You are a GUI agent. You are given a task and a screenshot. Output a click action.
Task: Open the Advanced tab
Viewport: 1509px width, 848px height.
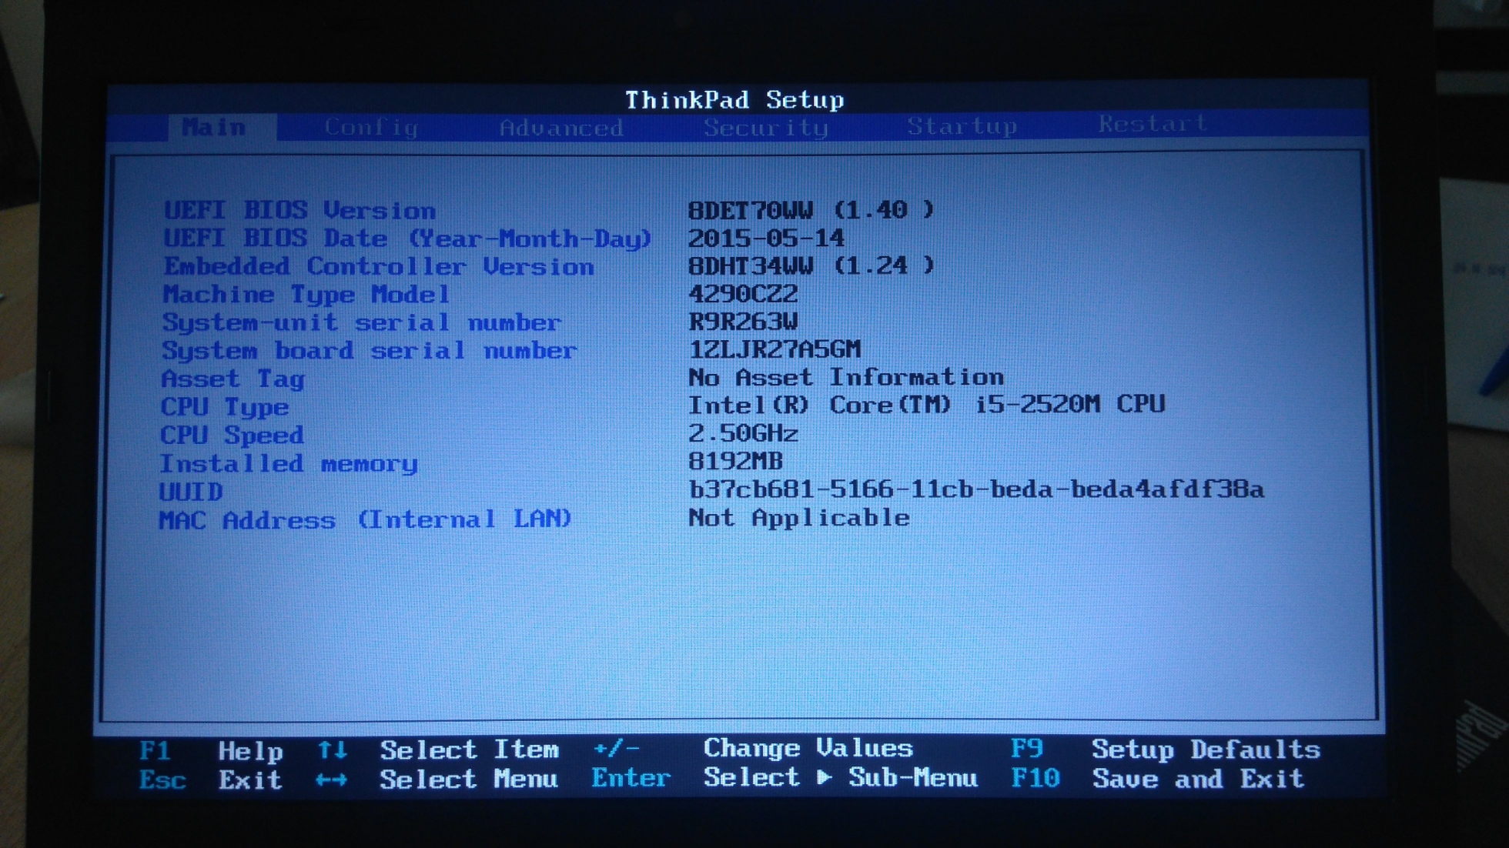[561, 128]
